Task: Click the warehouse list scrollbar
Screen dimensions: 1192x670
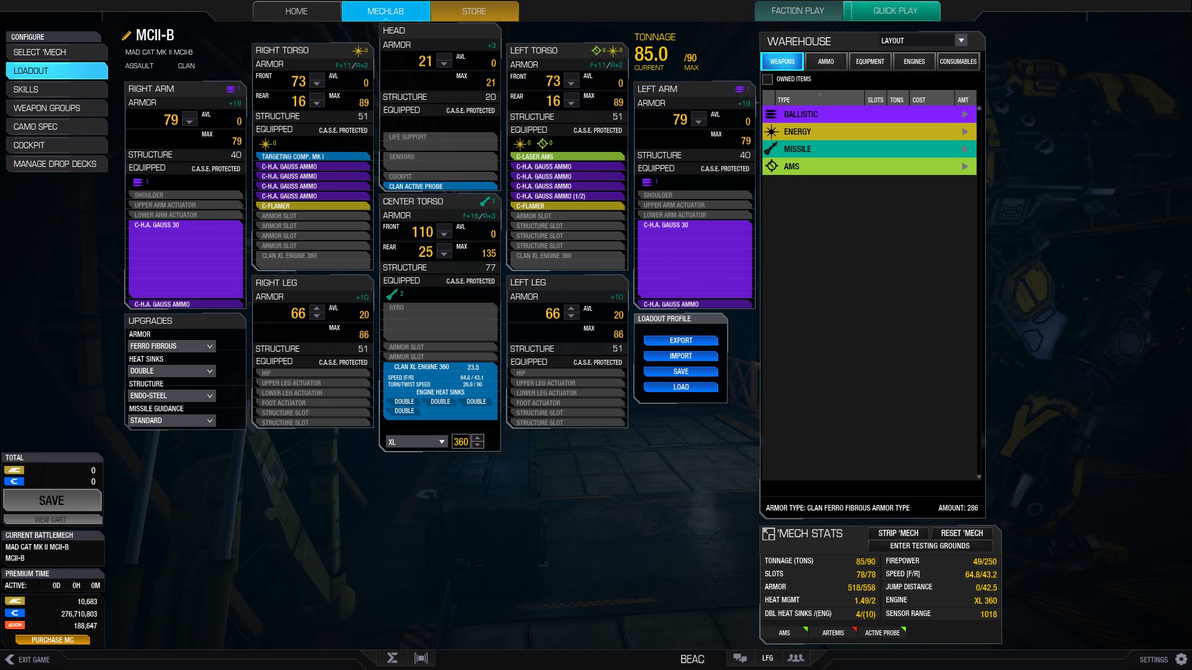Action: (x=979, y=292)
